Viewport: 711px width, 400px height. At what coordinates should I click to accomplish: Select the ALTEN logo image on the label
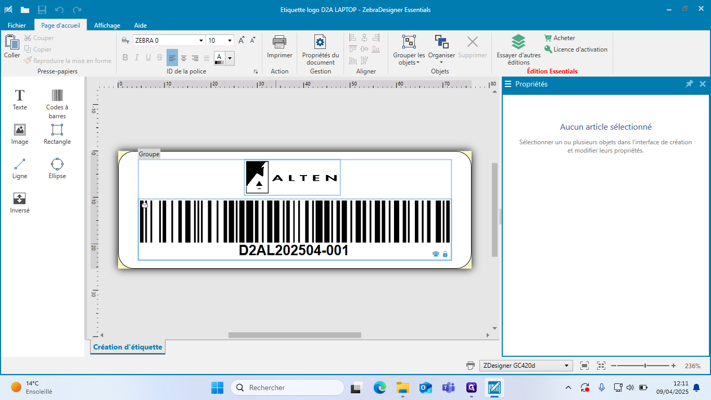click(x=292, y=178)
